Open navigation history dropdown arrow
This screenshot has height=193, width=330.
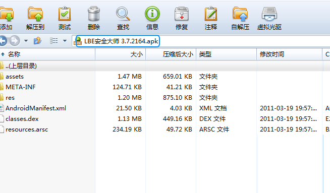click(26, 41)
